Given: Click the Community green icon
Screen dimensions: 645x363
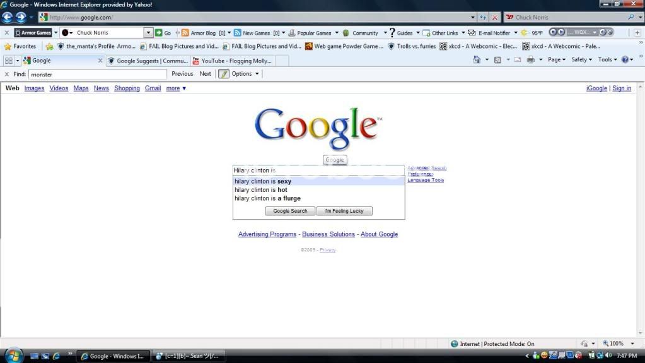Looking at the screenshot, I should 346,33.
